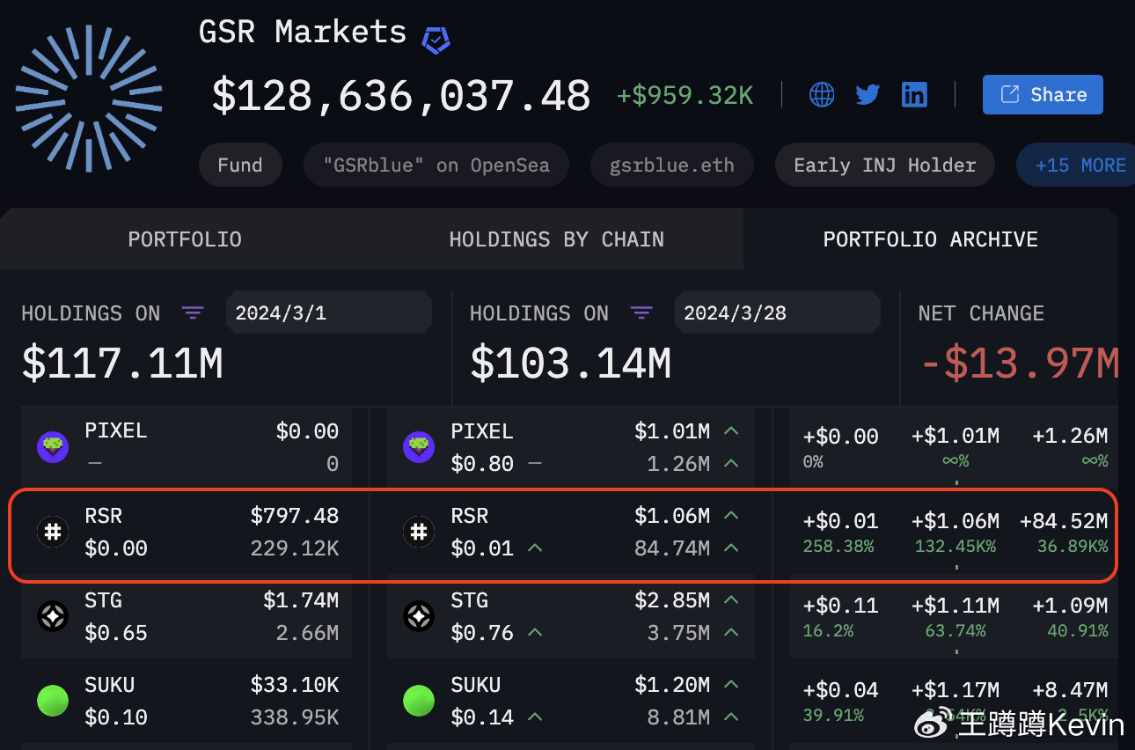
Task: Click the PIXEL 1.26M amount in 3/28 holdings
Action: pos(678,464)
